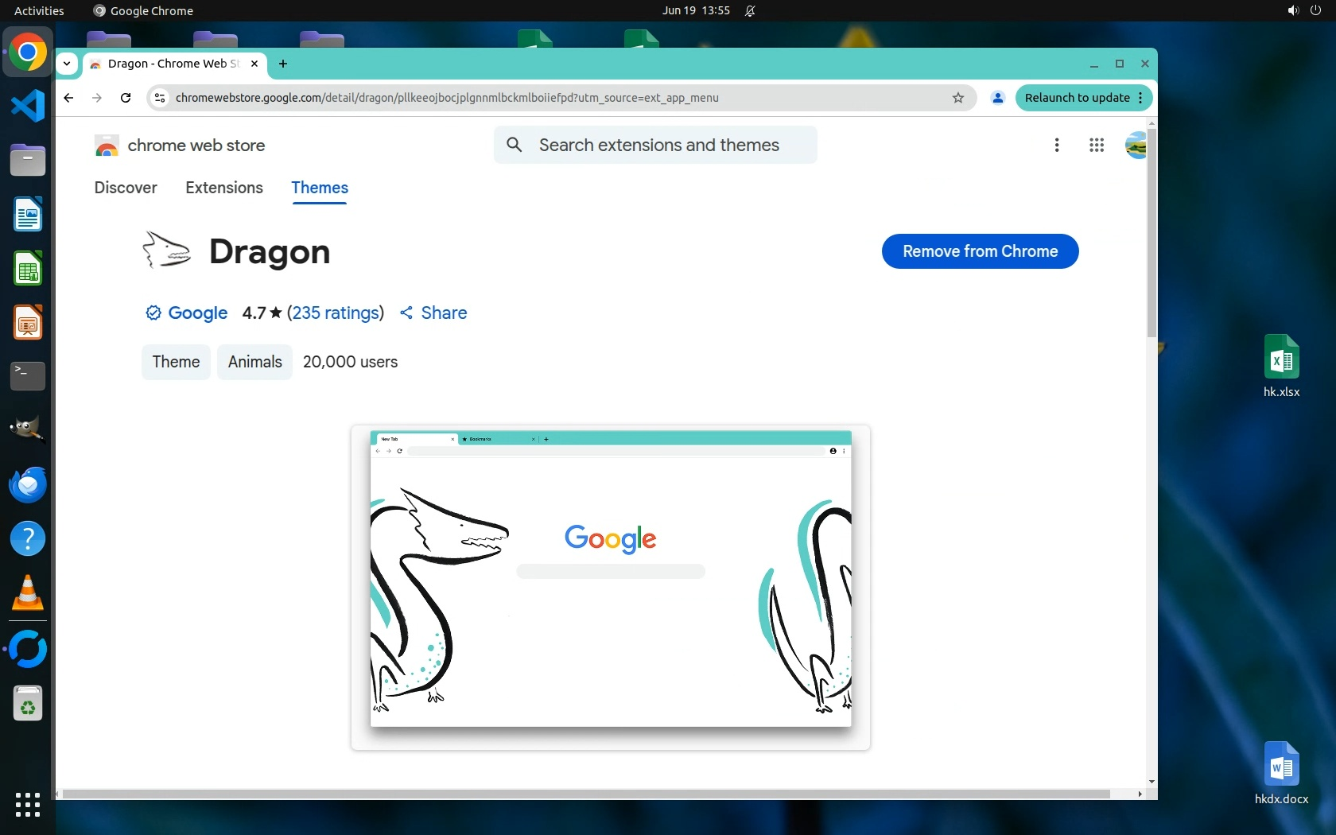This screenshot has height=835, width=1336.
Task: Click the Dragon theme preview image
Action: pos(611,587)
